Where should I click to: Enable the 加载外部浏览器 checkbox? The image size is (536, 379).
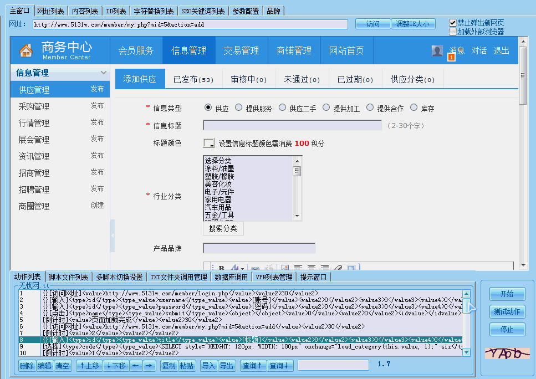[x=453, y=32]
